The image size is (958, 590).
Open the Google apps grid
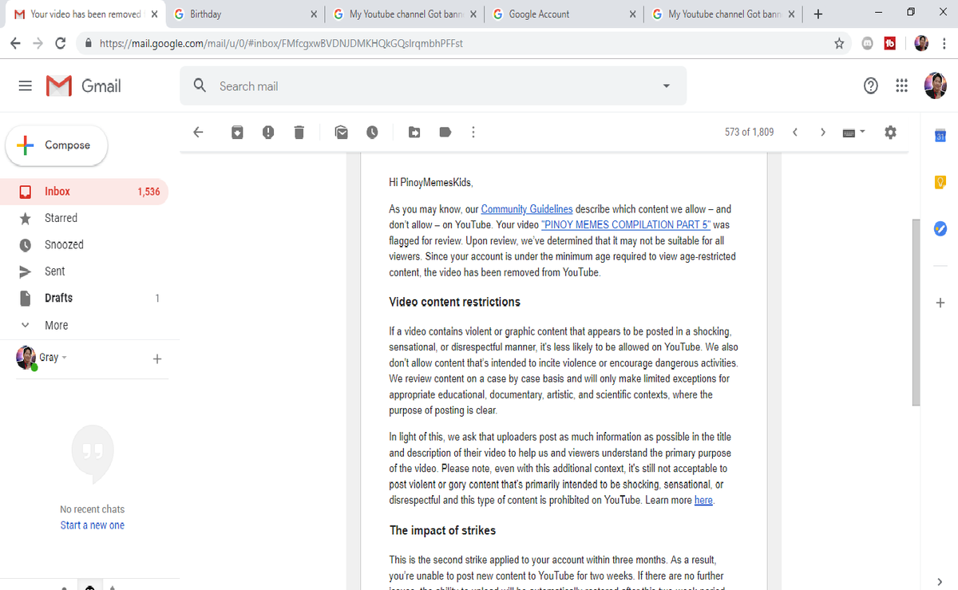pyautogui.click(x=902, y=85)
